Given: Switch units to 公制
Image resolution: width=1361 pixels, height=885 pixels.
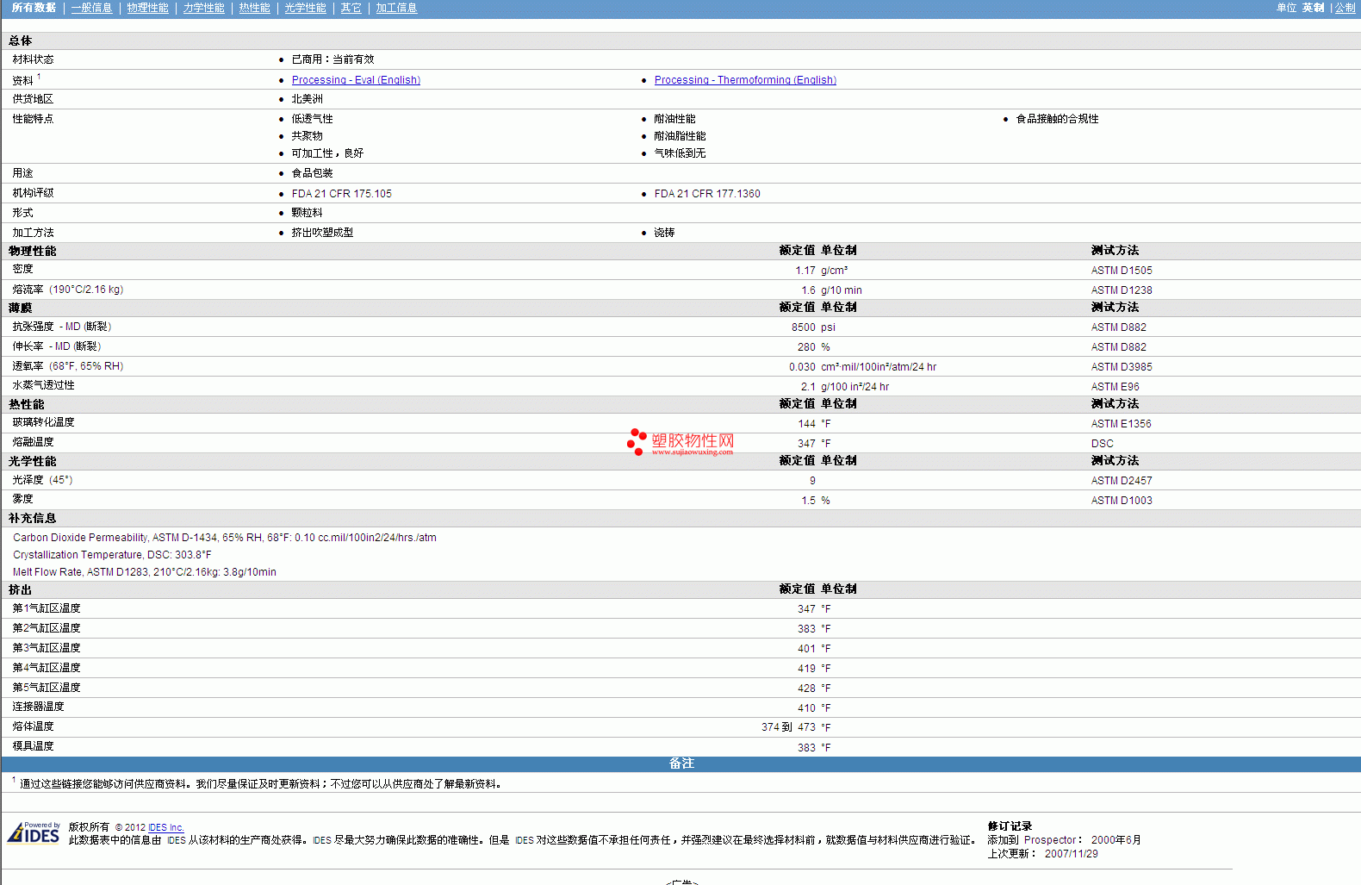Looking at the screenshot, I should point(1345,8).
